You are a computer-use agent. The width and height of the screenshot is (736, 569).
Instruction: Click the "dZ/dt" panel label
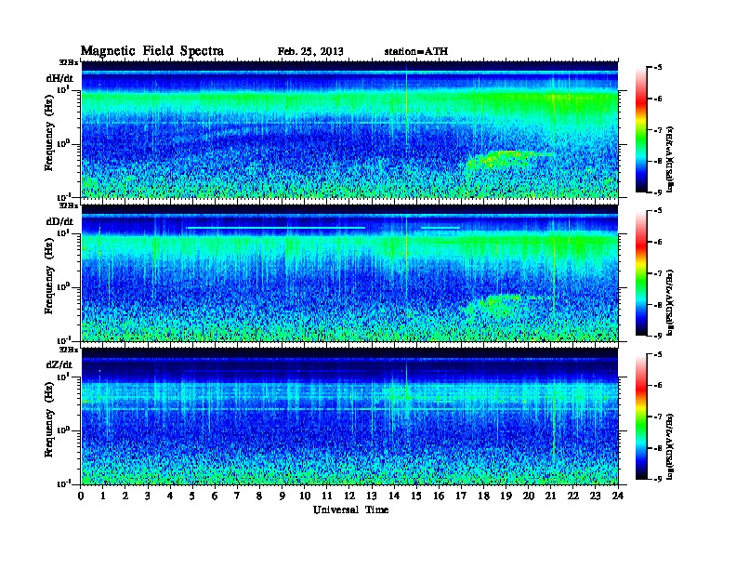point(59,364)
